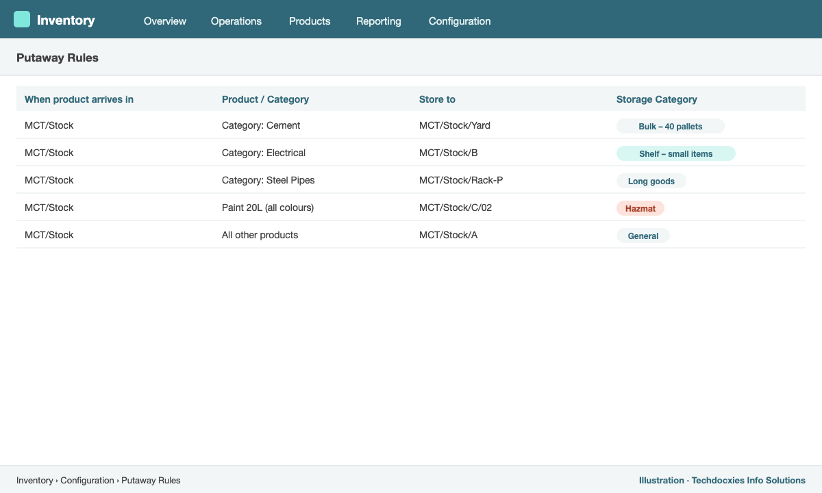Click the red Hazmat storage tag
Image resolution: width=822 pixels, height=493 pixels.
[640, 208]
